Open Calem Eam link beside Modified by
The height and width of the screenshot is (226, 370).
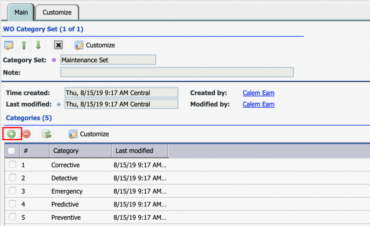(x=258, y=104)
